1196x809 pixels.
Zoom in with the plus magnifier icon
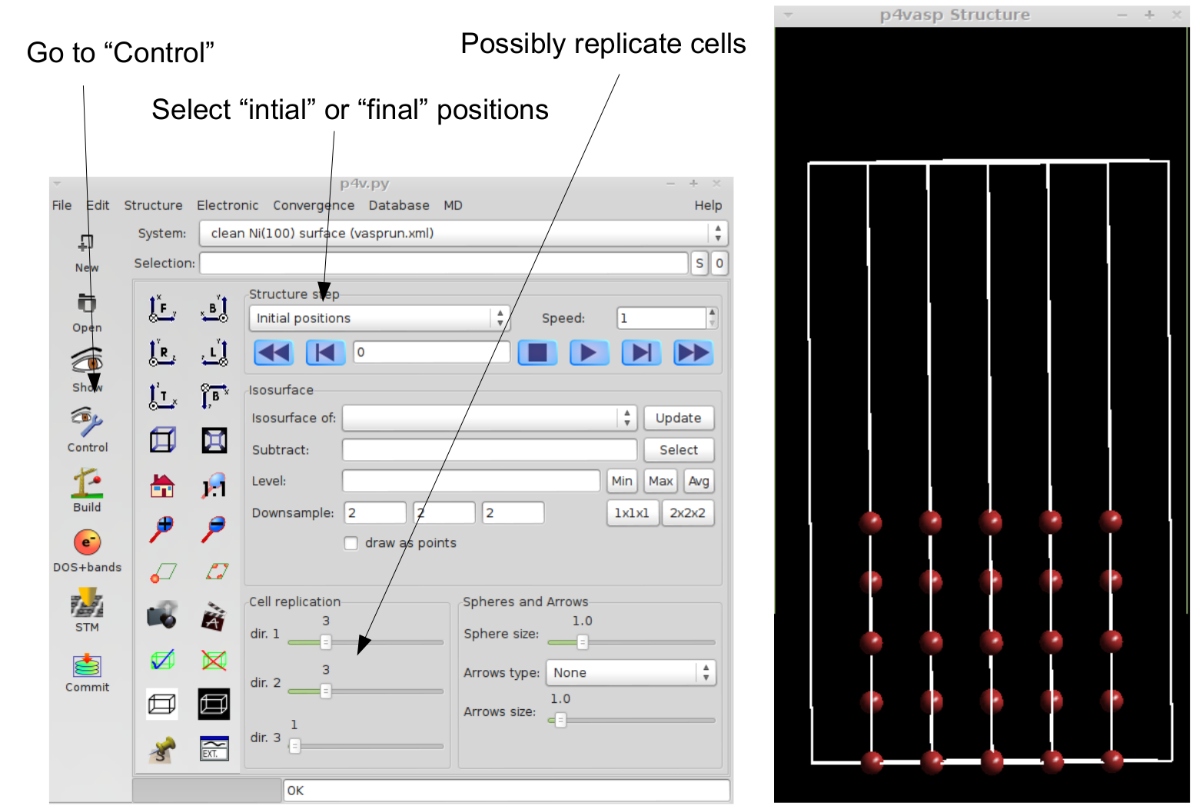(x=162, y=529)
